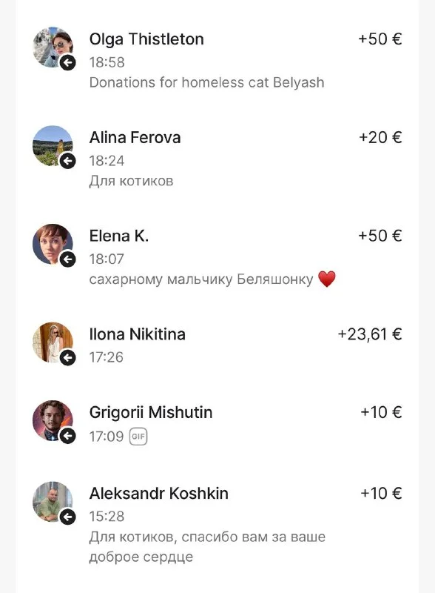
Task: Open Aleksandr Koshkin's name entry
Action: (158, 493)
